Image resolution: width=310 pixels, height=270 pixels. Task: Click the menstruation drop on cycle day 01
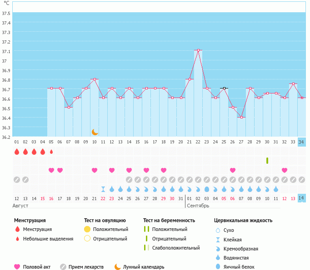tap(17, 152)
